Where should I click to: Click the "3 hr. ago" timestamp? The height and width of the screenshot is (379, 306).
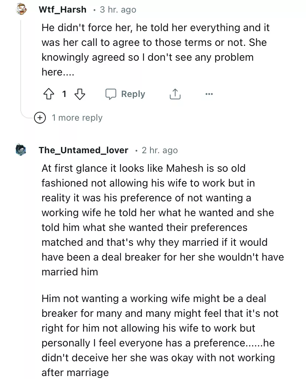[118, 10]
